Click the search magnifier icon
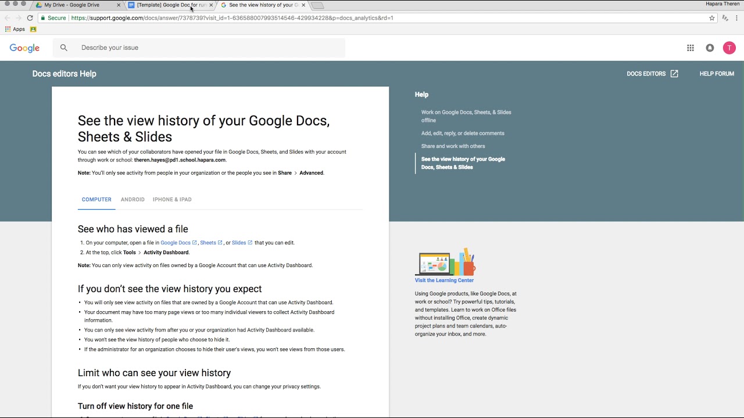 pos(64,48)
